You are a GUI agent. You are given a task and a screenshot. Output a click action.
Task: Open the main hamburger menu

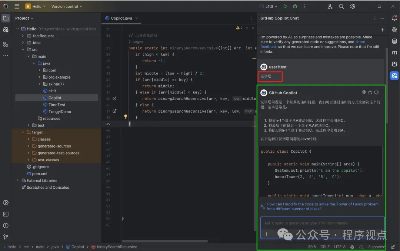point(17,6)
